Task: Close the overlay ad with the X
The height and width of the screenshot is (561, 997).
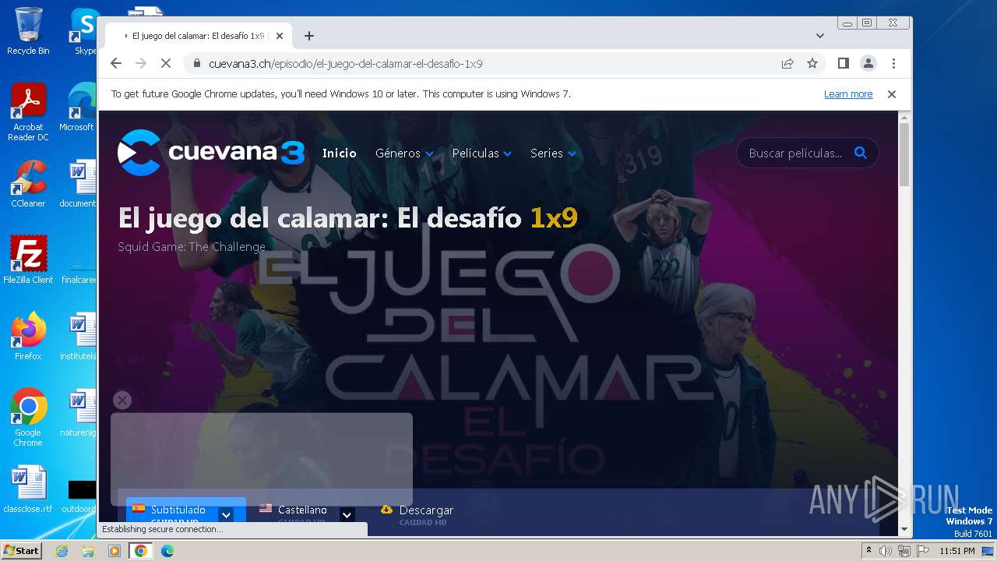Action: [122, 400]
